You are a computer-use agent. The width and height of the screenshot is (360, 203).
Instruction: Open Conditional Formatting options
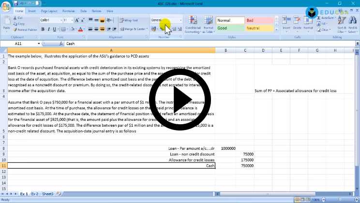193,24
